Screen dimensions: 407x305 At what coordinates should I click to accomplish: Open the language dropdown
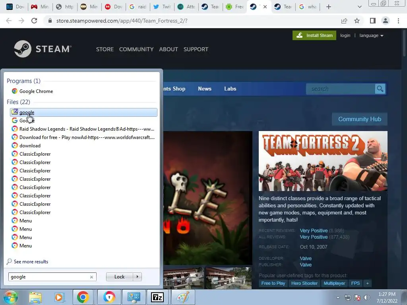371,35
